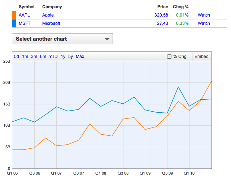Open the MSFT symbol link

tap(25, 23)
